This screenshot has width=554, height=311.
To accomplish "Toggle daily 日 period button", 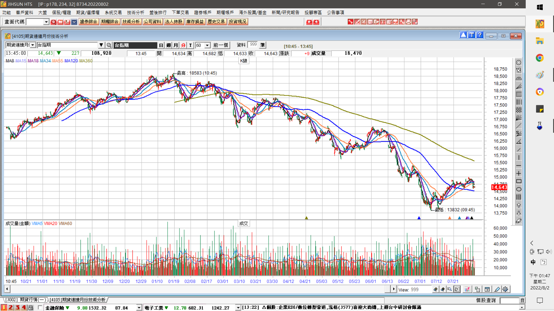I will pyautogui.click(x=161, y=45).
